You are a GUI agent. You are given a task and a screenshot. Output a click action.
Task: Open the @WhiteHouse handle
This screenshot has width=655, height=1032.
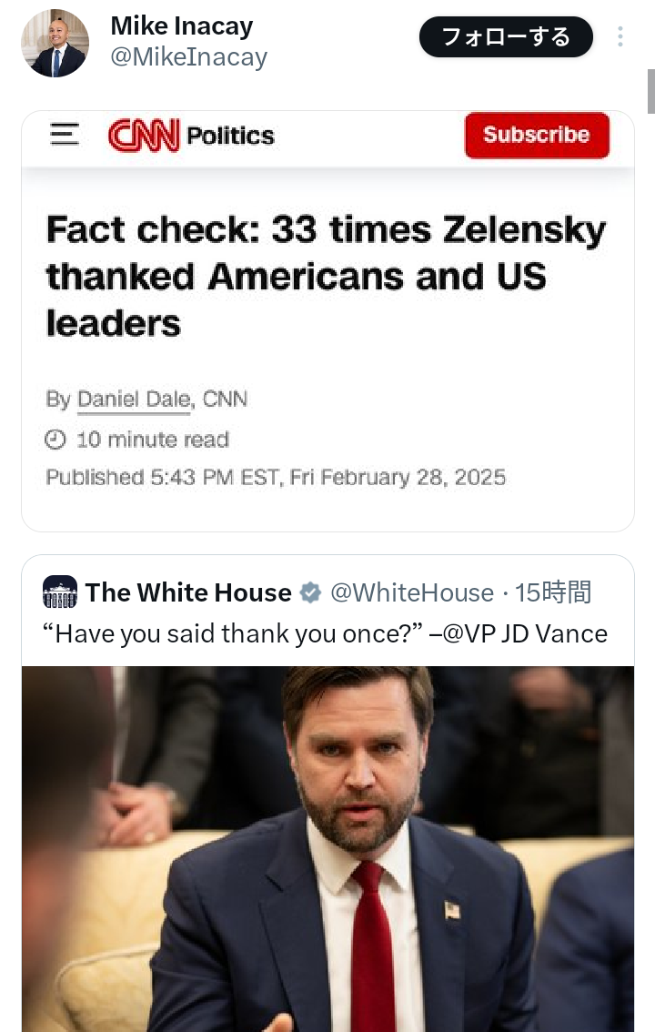(412, 593)
